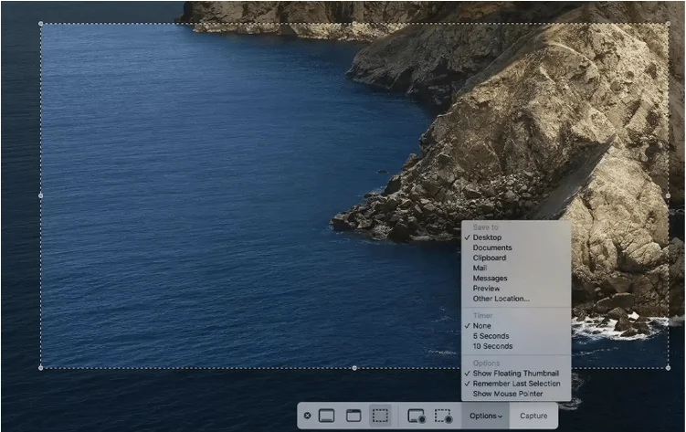Set timer to 10 Seconds
The image size is (686, 432).
coord(492,346)
